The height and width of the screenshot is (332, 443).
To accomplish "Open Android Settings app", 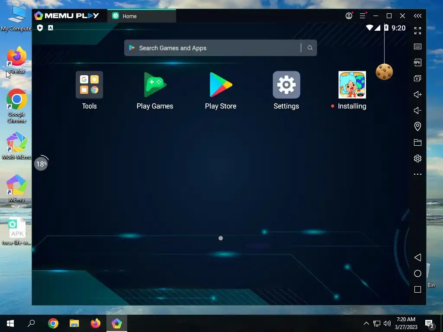I will tap(286, 85).
